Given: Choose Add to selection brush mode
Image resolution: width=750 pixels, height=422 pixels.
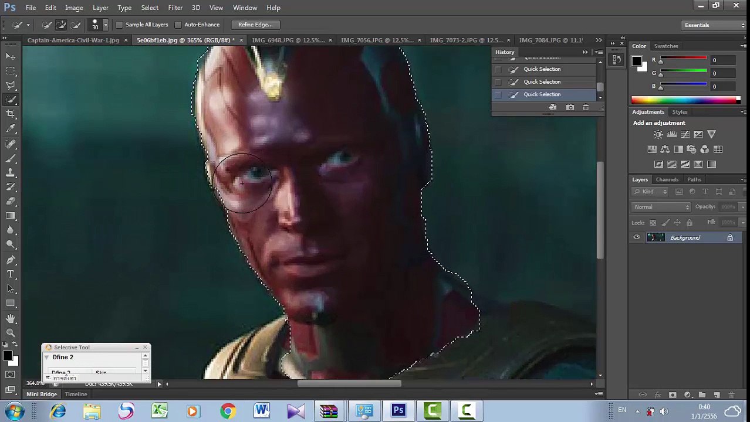Looking at the screenshot, I should point(61,25).
